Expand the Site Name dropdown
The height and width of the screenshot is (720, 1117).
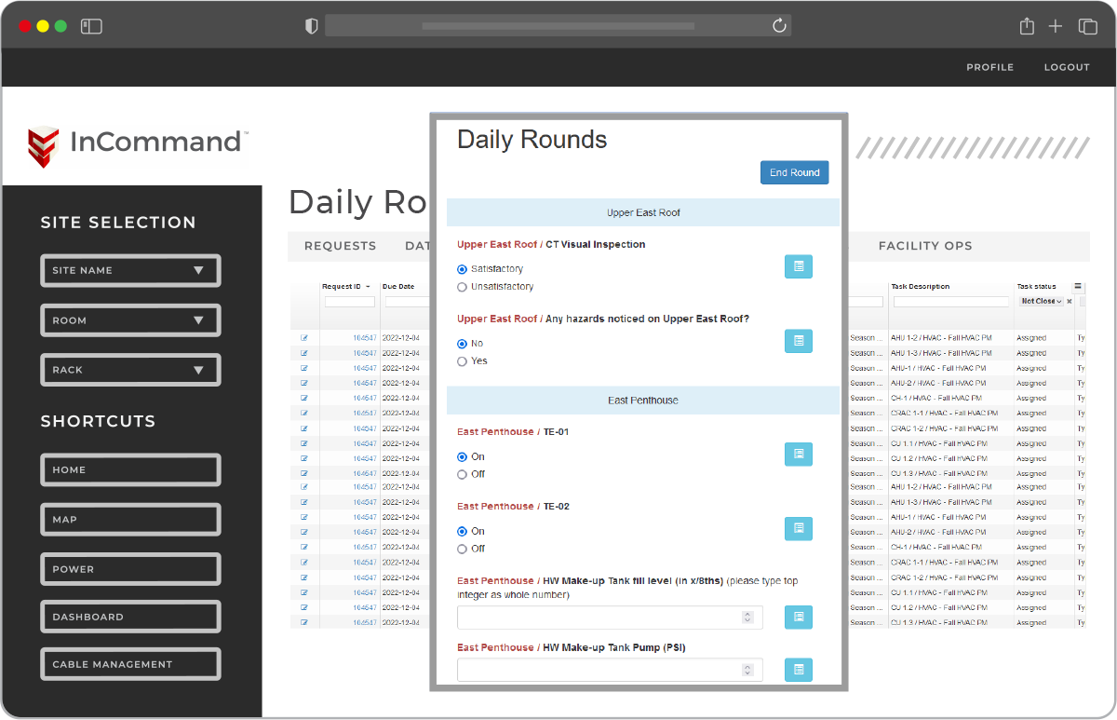click(x=130, y=270)
